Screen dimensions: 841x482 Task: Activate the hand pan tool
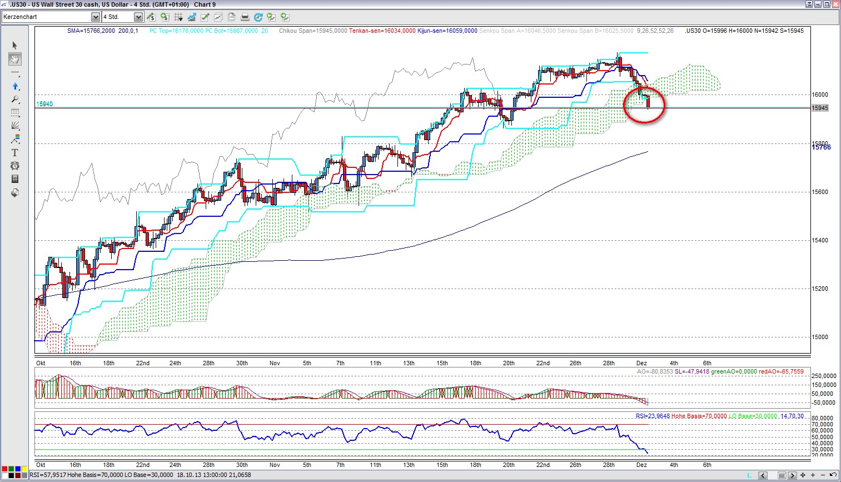click(x=15, y=59)
